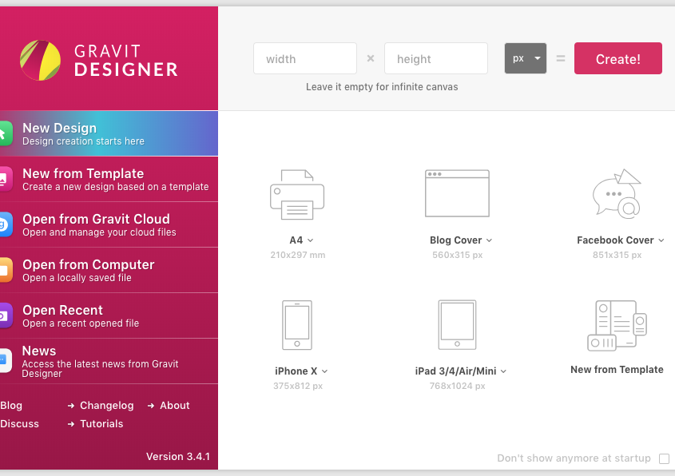Viewport: 675px width, 476px height.
Task: Choose Open from Computer entry
Action: pyautogui.click(x=109, y=270)
